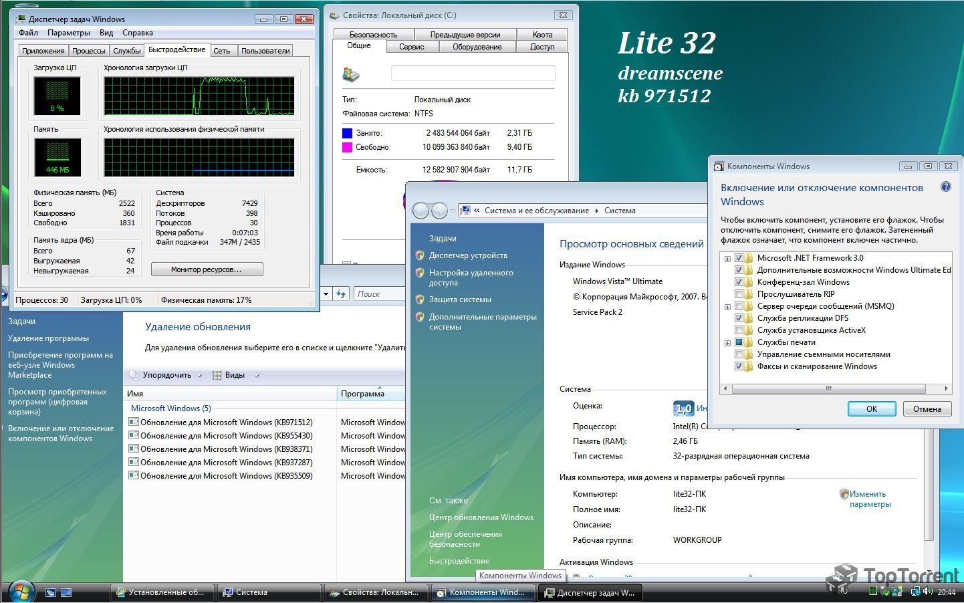
Task: Expand Microsoft .NET Framework 3.0 tree node
Action: (727, 259)
